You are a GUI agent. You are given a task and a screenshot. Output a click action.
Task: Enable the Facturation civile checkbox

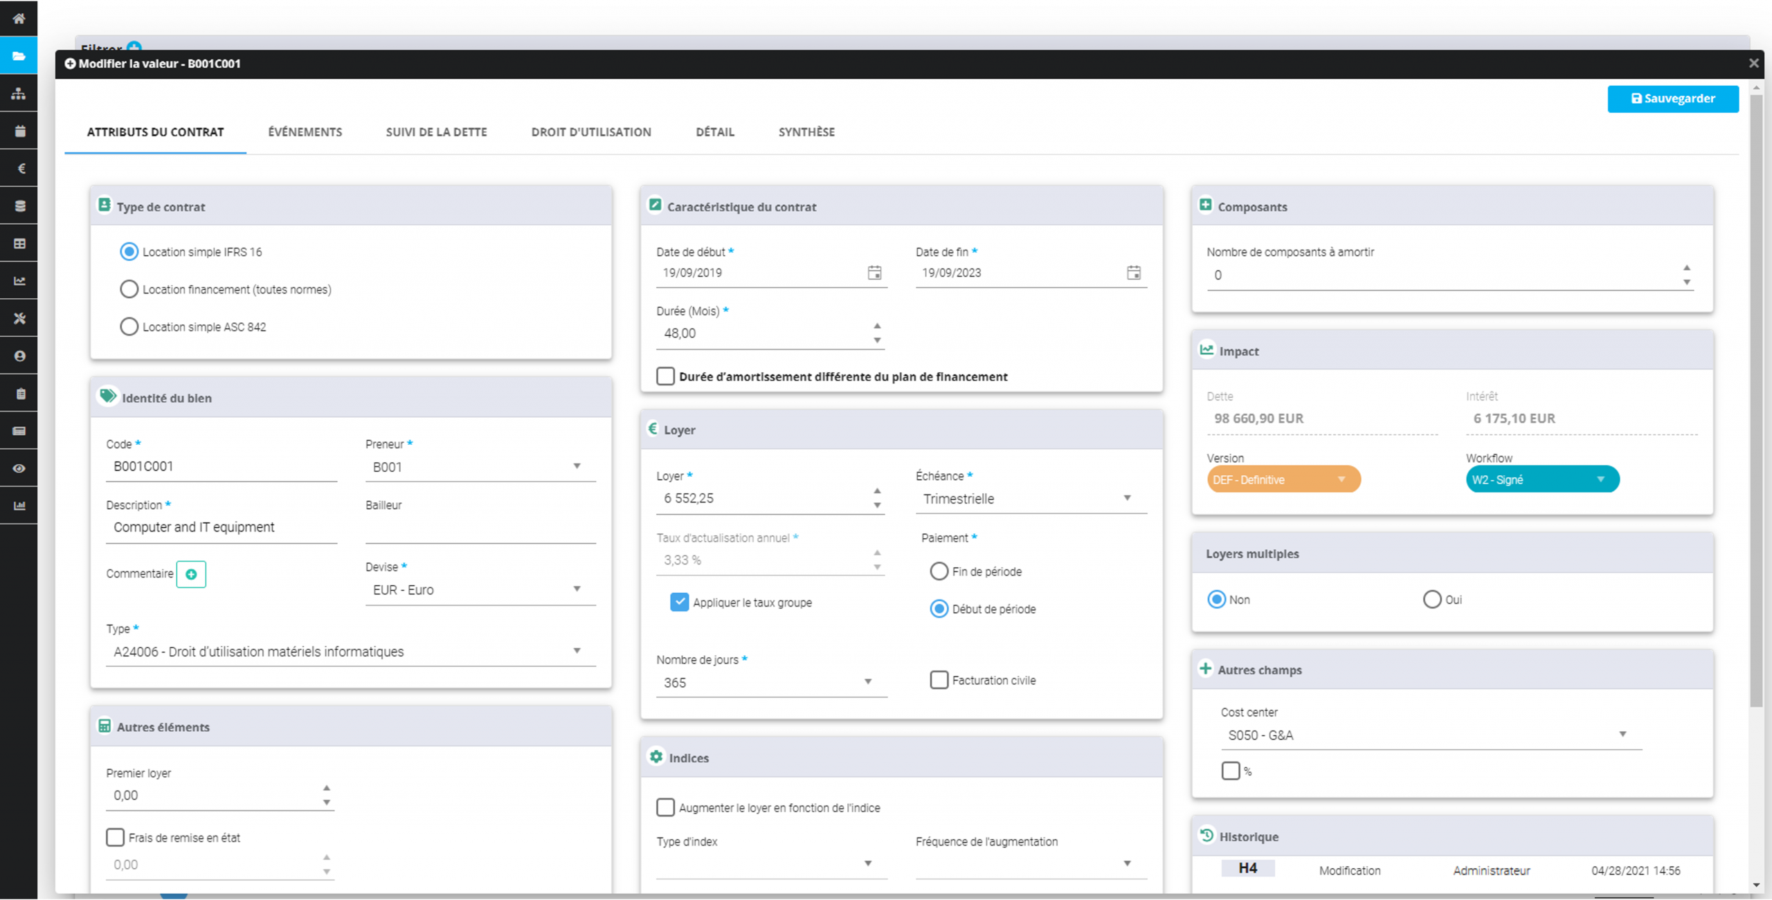click(x=939, y=680)
